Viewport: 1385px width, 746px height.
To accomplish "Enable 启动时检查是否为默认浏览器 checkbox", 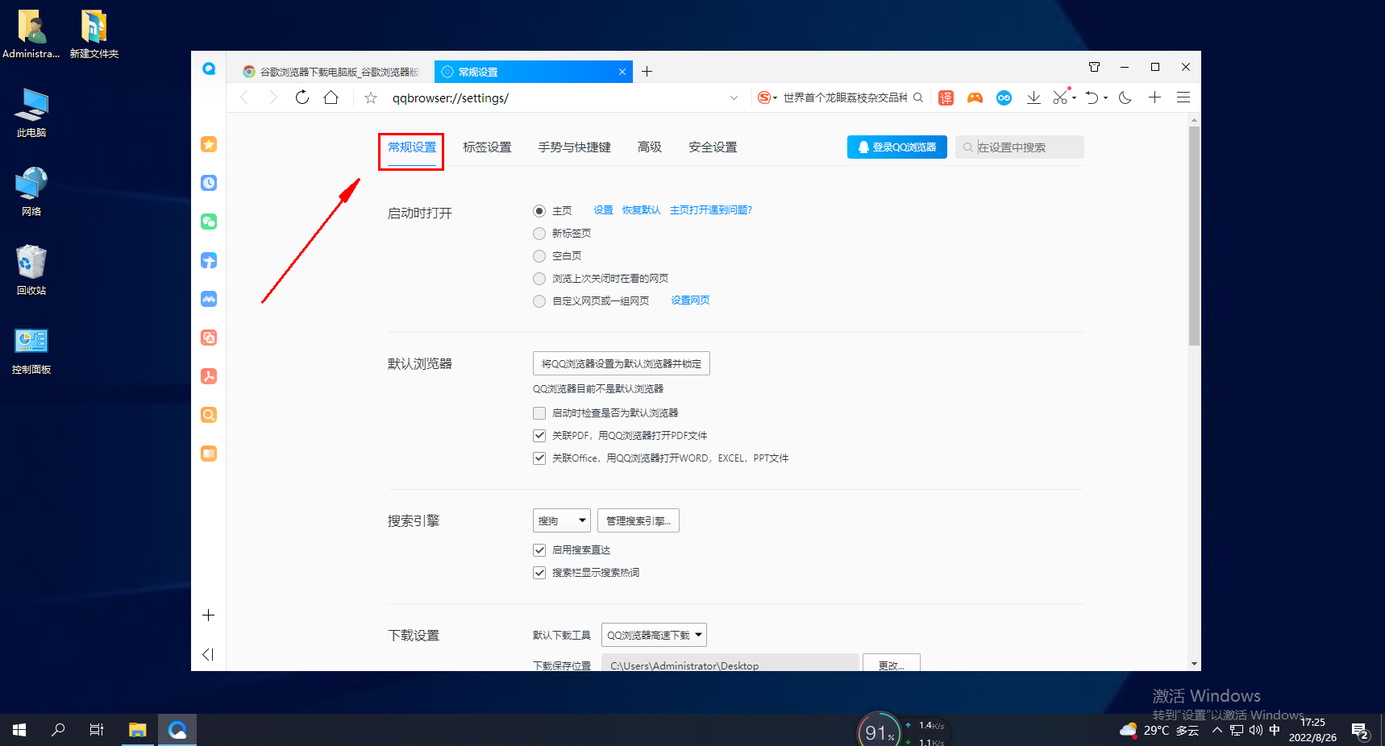I will 539,412.
